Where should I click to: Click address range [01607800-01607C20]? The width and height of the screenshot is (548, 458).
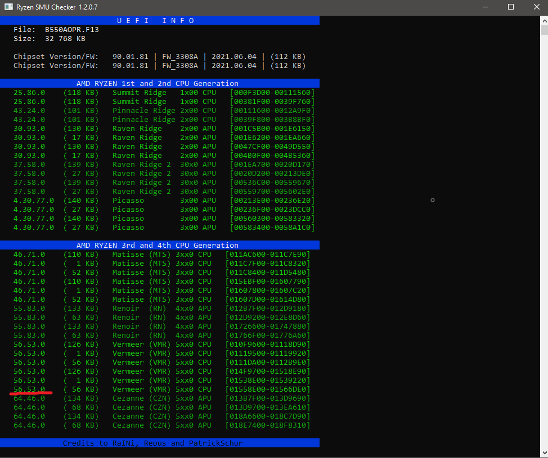[268, 291]
